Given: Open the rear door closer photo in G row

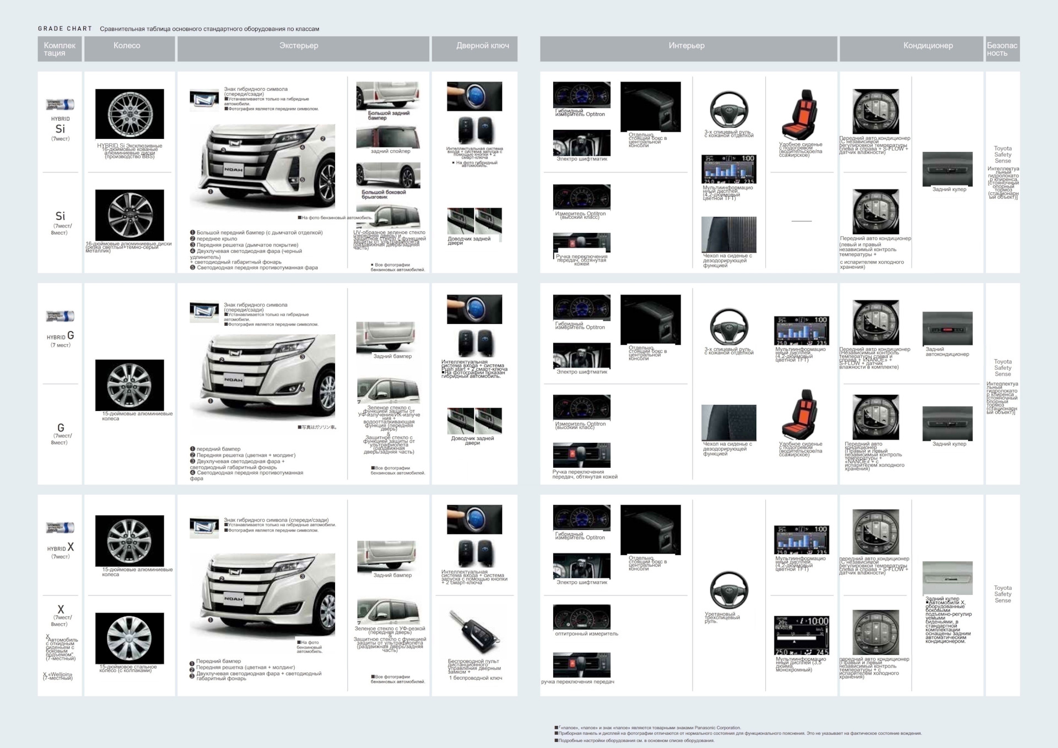Looking at the screenshot, I should [x=474, y=421].
